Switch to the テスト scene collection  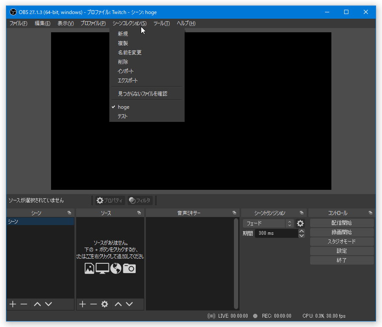(147, 116)
